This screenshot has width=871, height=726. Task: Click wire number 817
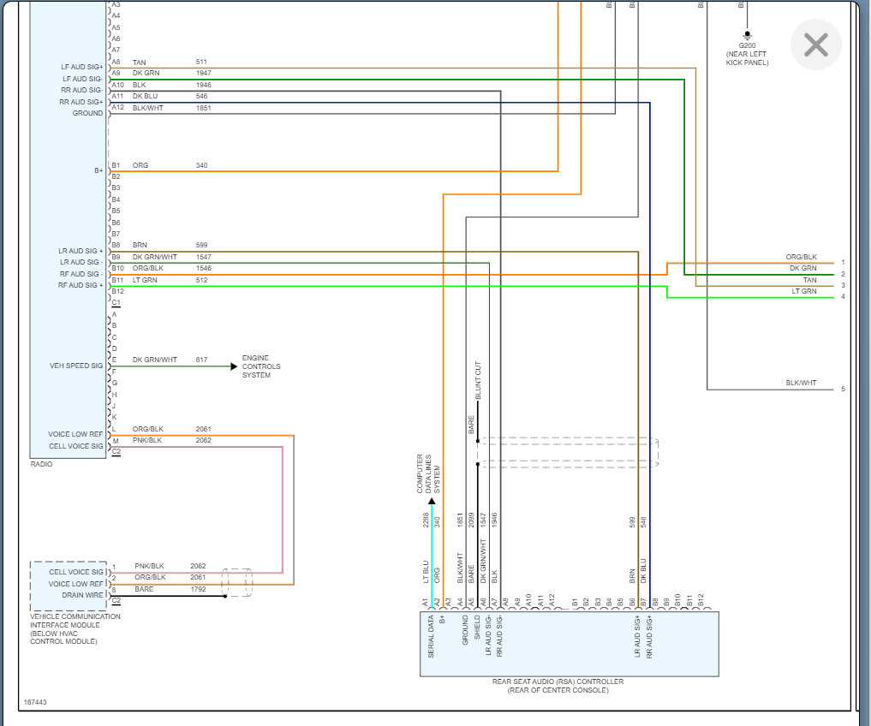(201, 360)
